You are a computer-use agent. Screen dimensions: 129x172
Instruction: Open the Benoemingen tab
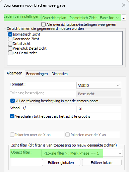[x=37, y=74]
